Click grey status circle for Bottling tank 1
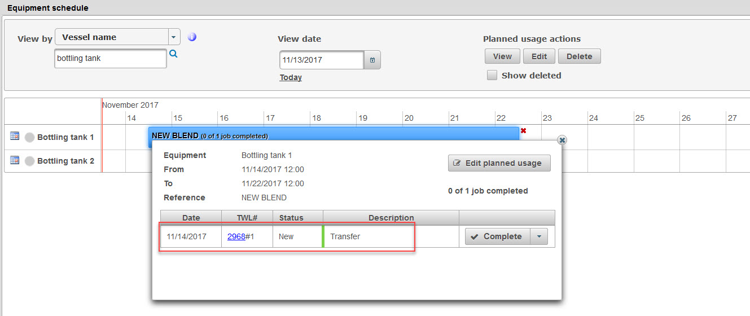 coord(29,137)
